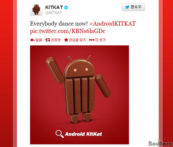Follow KITKAT with the 팔로우 button

tap(134, 7)
